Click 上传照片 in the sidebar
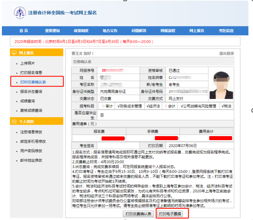Viewport: 253px width, 220px height. 27,63
